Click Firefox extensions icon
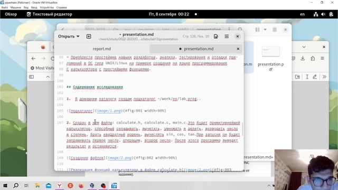 [x=313, y=59]
